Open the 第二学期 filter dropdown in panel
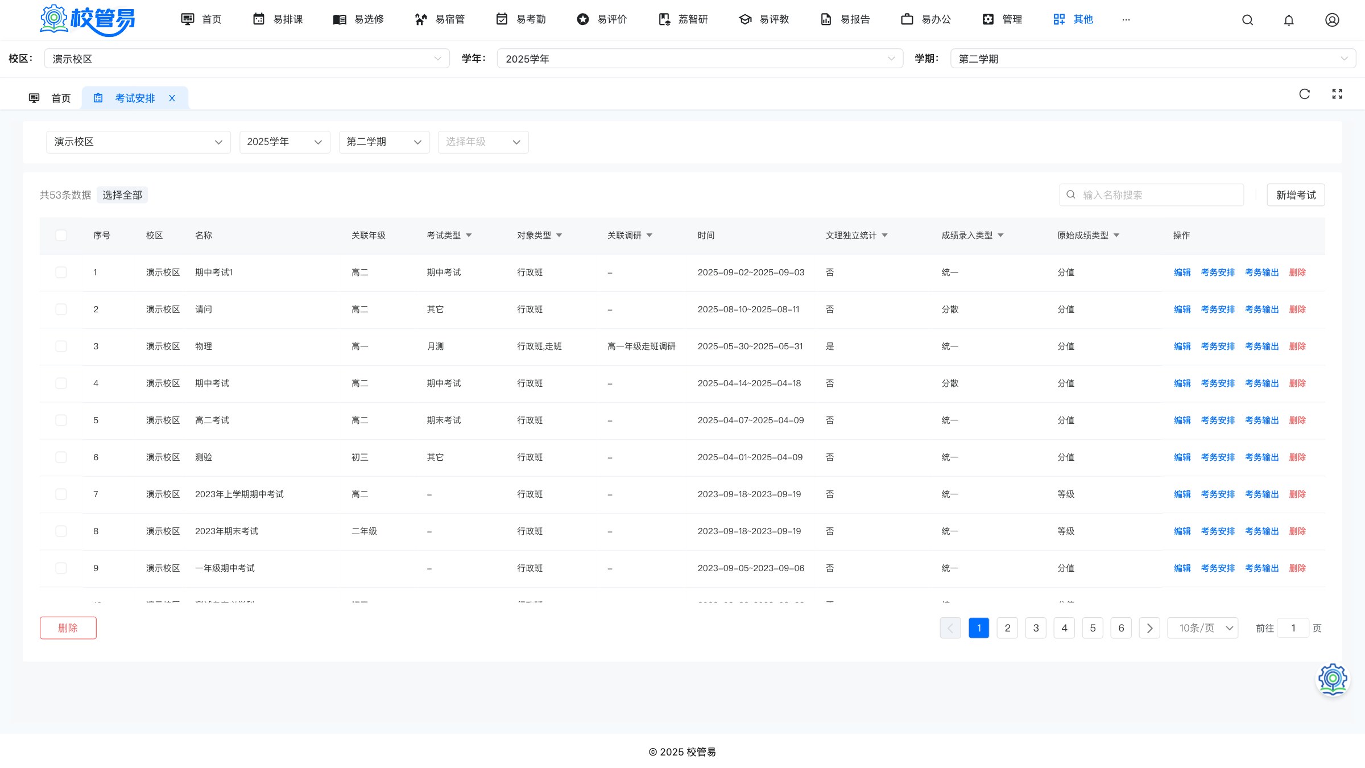Viewport: 1365px width, 768px height. click(384, 142)
